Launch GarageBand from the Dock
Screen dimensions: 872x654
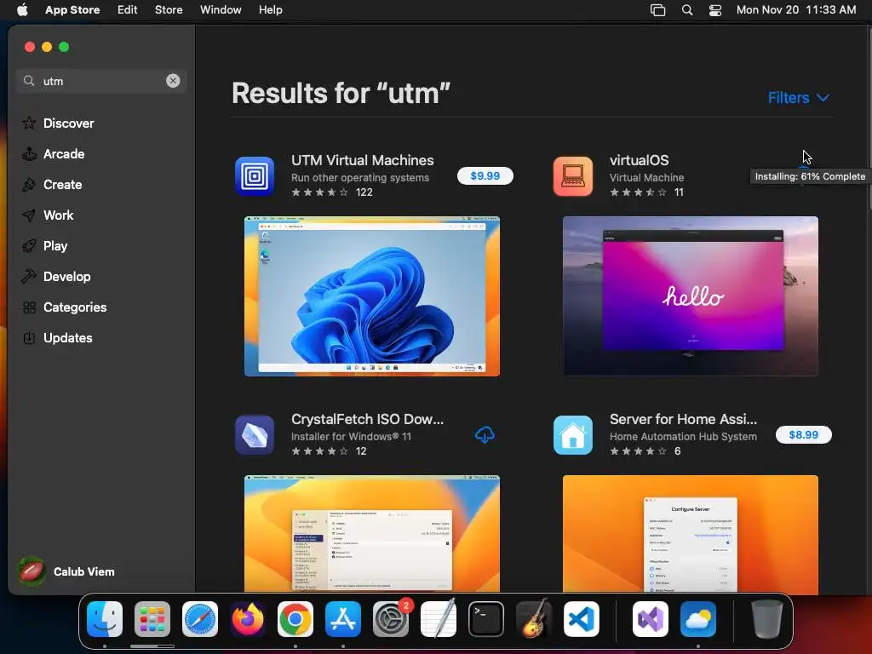[534, 618]
